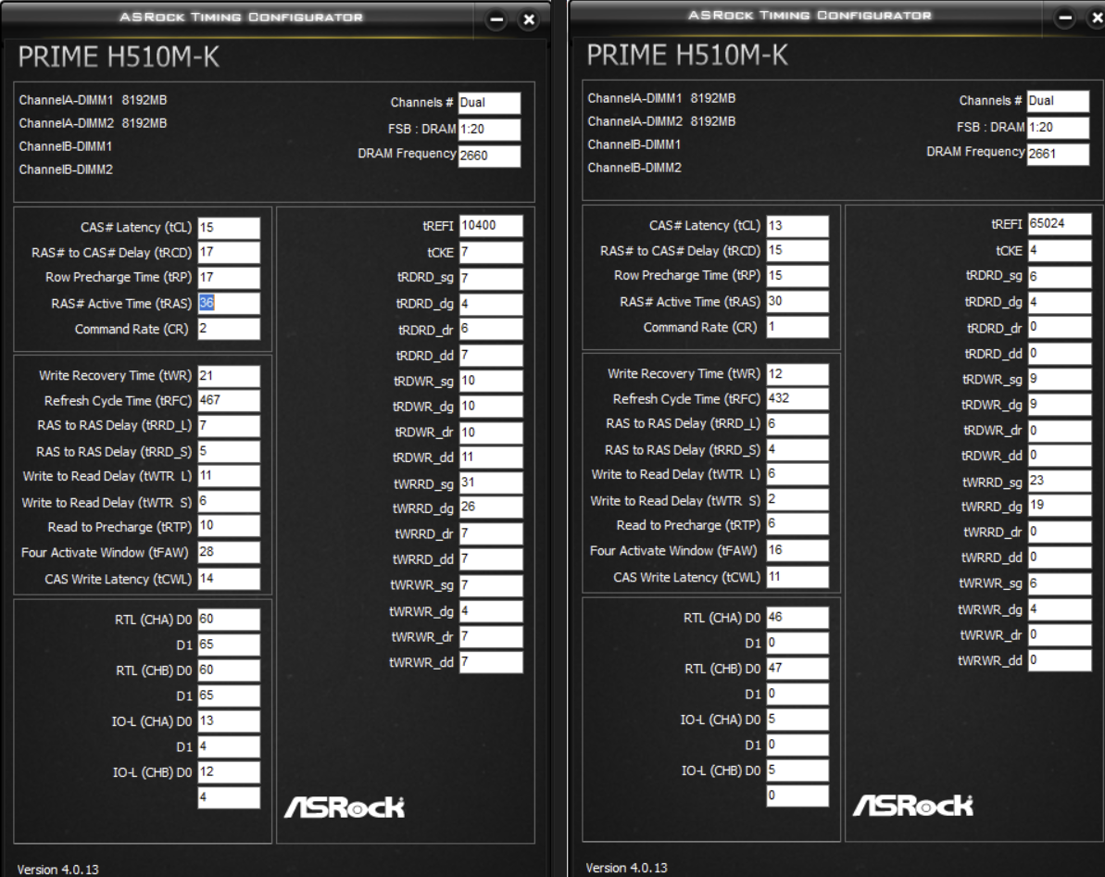Screen dimensions: 1105x877
Task: Click 'Version 4.0.13' text in right window
Action: click(x=626, y=868)
